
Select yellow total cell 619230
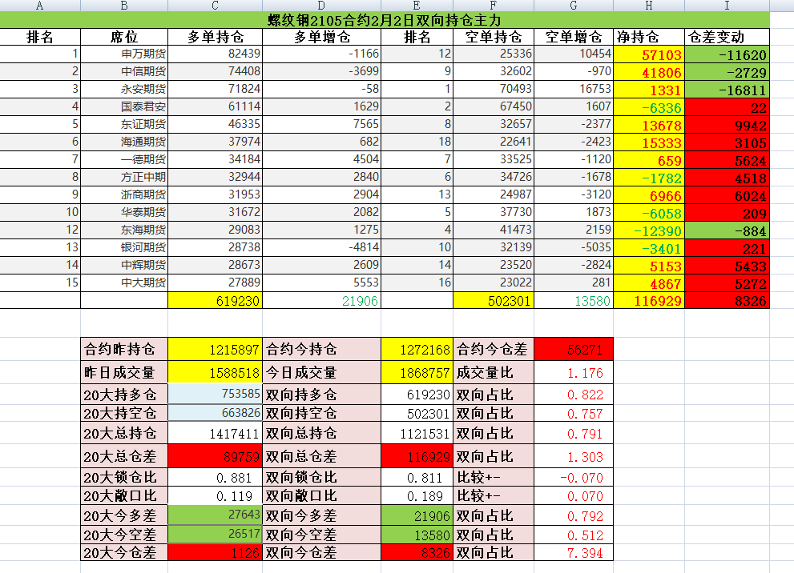pyautogui.click(x=216, y=301)
